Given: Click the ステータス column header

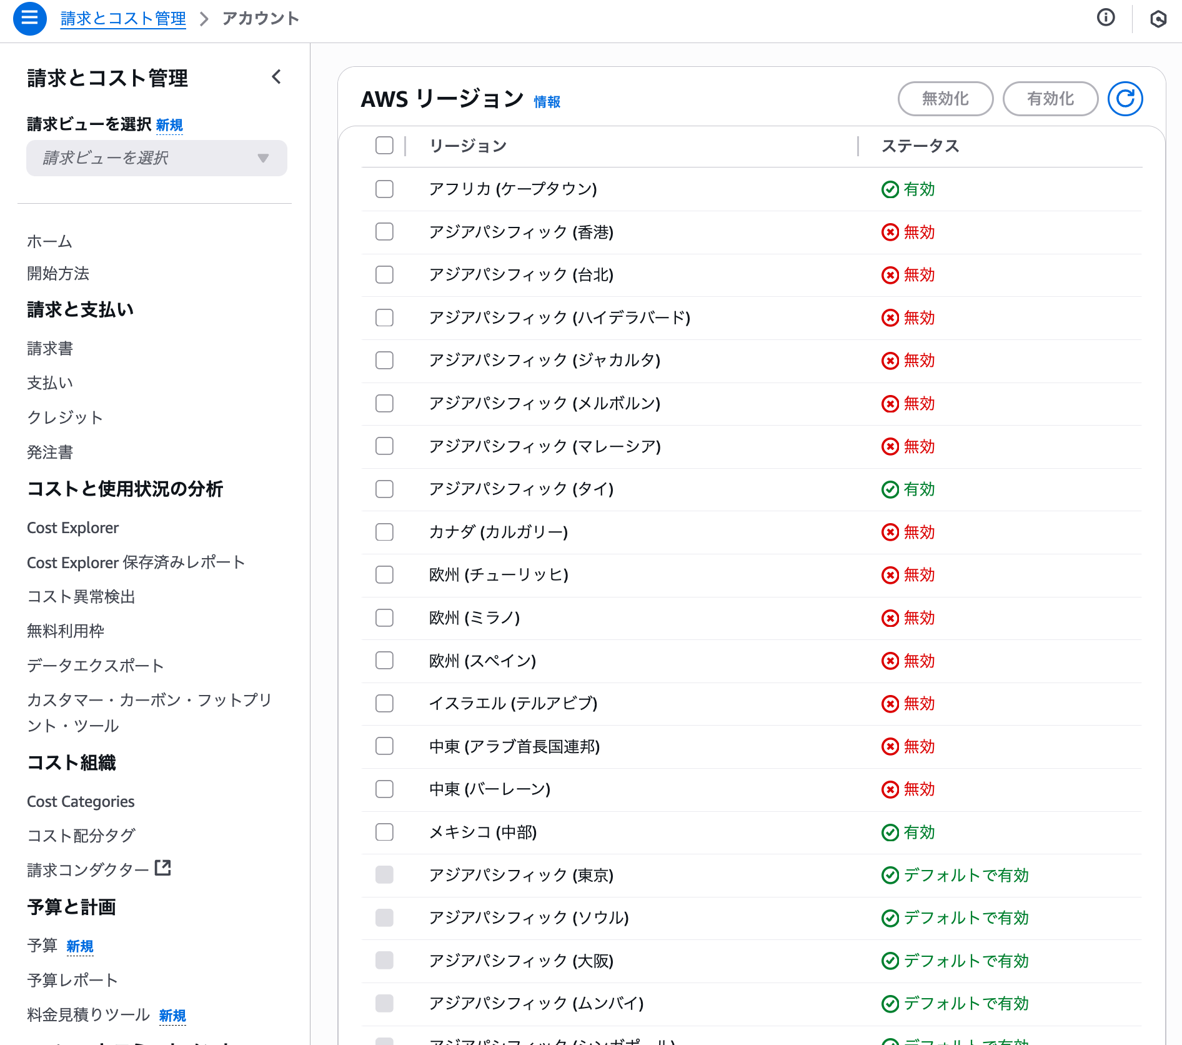Looking at the screenshot, I should pos(920,146).
